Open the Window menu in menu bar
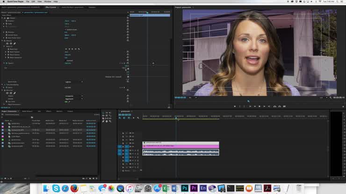This screenshot has width=346, height=194. [x=47, y=1]
